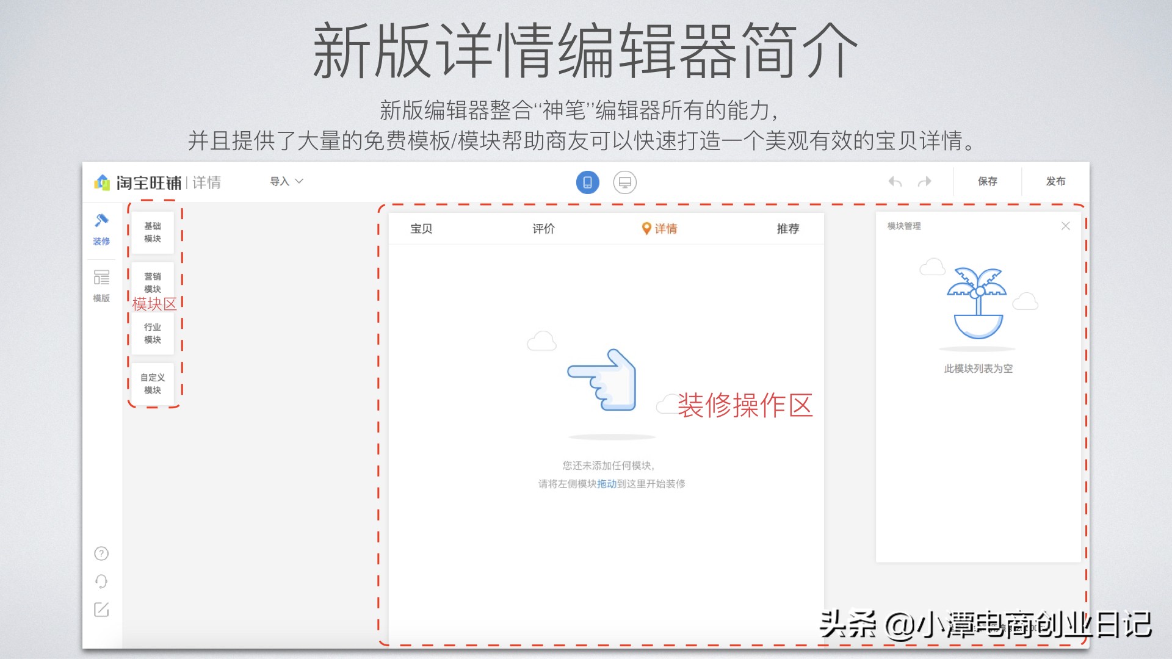Click the redo arrow
1172x659 pixels.
[x=925, y=181]
